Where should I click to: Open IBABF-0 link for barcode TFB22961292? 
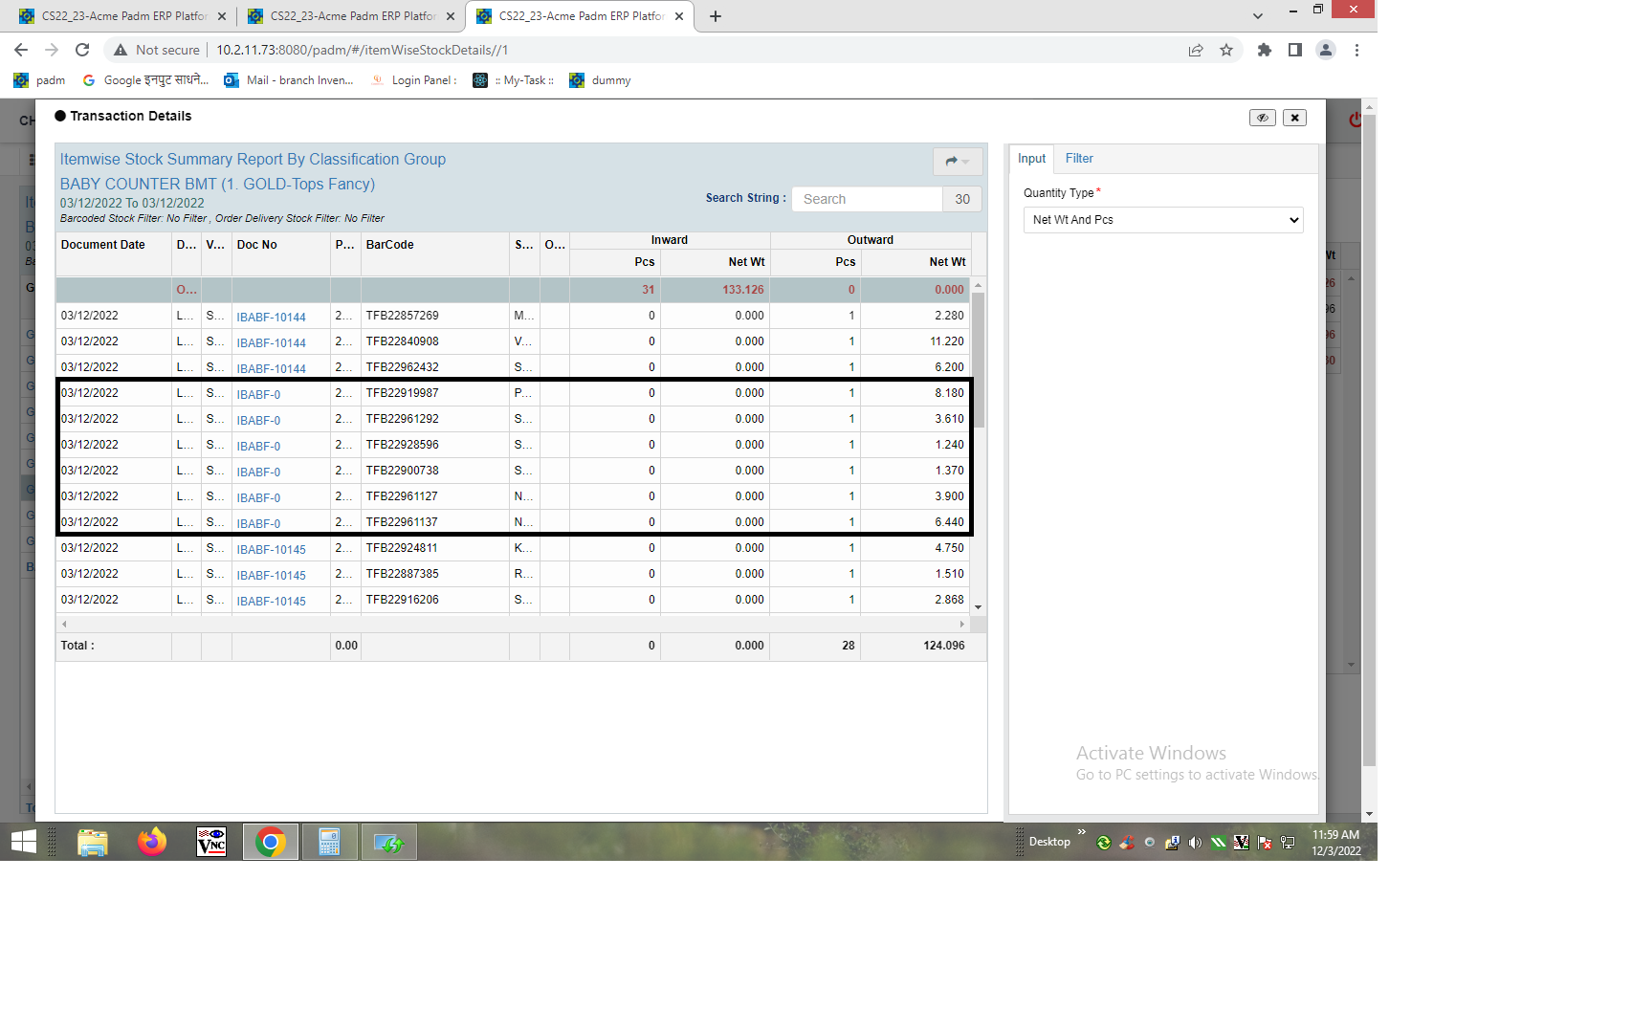[x=258, y=421]
